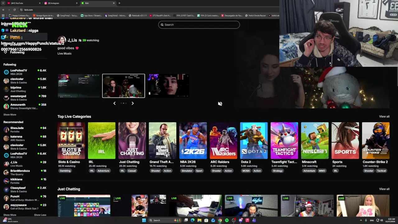Viewport: 398px width, 224px height.
Task: Open the browser tab list dropdown arrow
Action: pyautogui.click(x=3, y=3)
